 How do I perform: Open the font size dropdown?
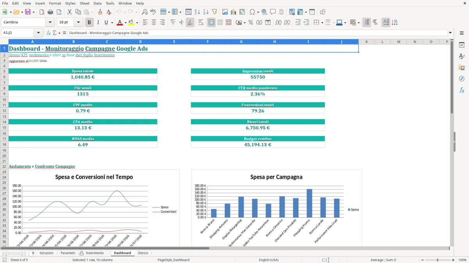coord(79,23)
